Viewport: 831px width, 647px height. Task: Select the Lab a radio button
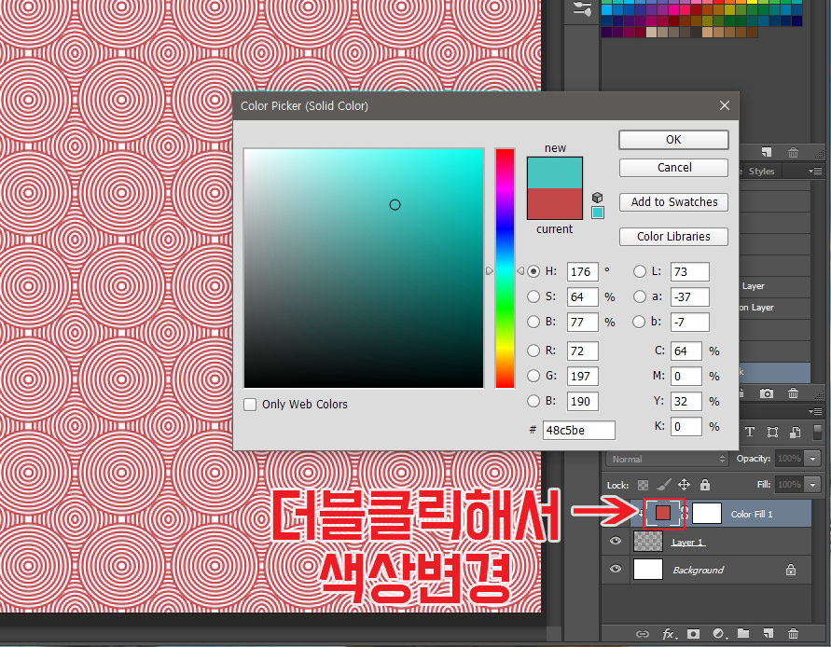pos(640,296)
